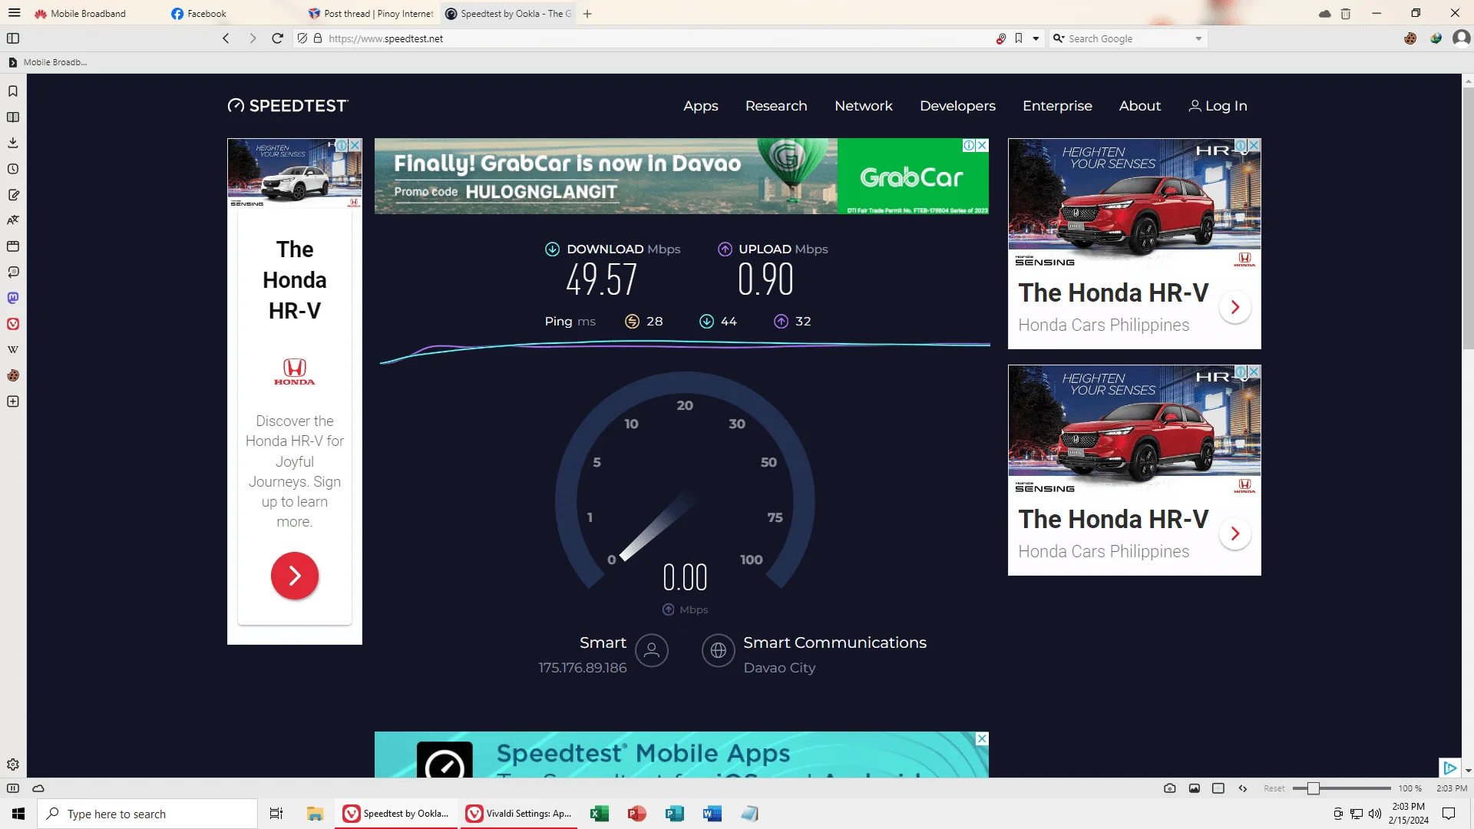Image resolution: width=1474 pixels, height=829 pixels.
Task: Open page tiling options
Action: (x=1218, y=788)
